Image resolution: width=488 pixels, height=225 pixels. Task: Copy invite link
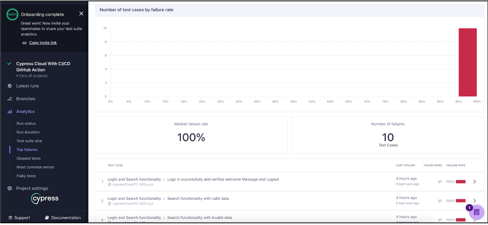43,43
